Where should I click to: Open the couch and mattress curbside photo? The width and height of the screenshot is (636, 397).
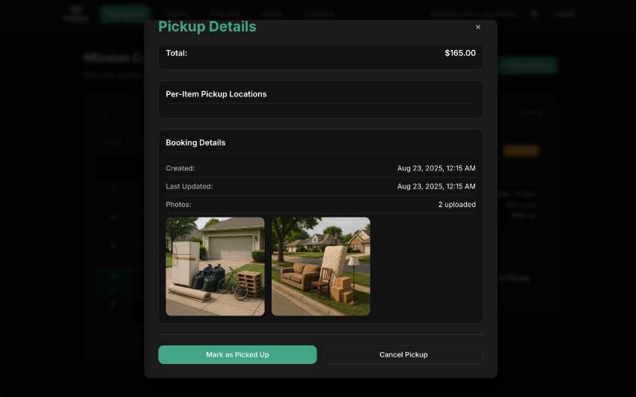click(321, 267)
